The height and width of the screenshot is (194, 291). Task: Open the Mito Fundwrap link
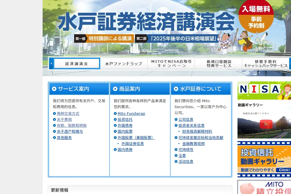131,114
